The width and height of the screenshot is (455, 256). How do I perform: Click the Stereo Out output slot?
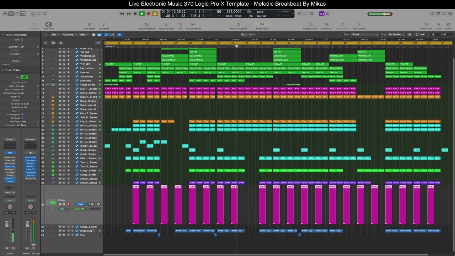[x=10, y=192]
